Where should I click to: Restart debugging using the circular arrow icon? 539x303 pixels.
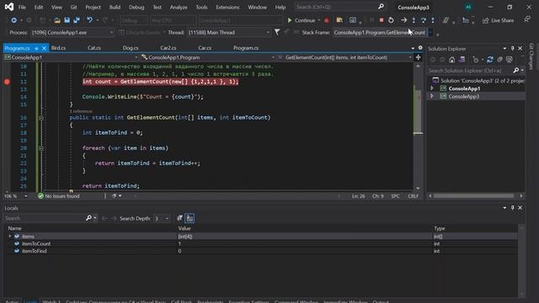[x=391, y=20]
